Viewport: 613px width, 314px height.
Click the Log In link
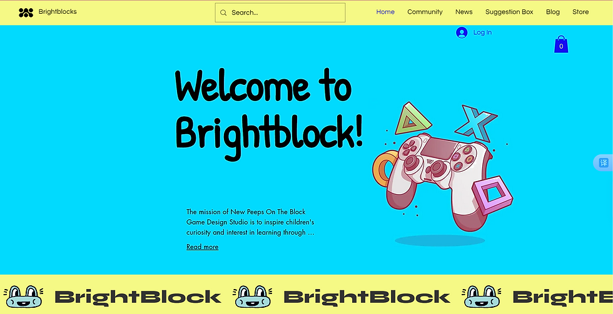pyautogui.click(x=482, y=32)
